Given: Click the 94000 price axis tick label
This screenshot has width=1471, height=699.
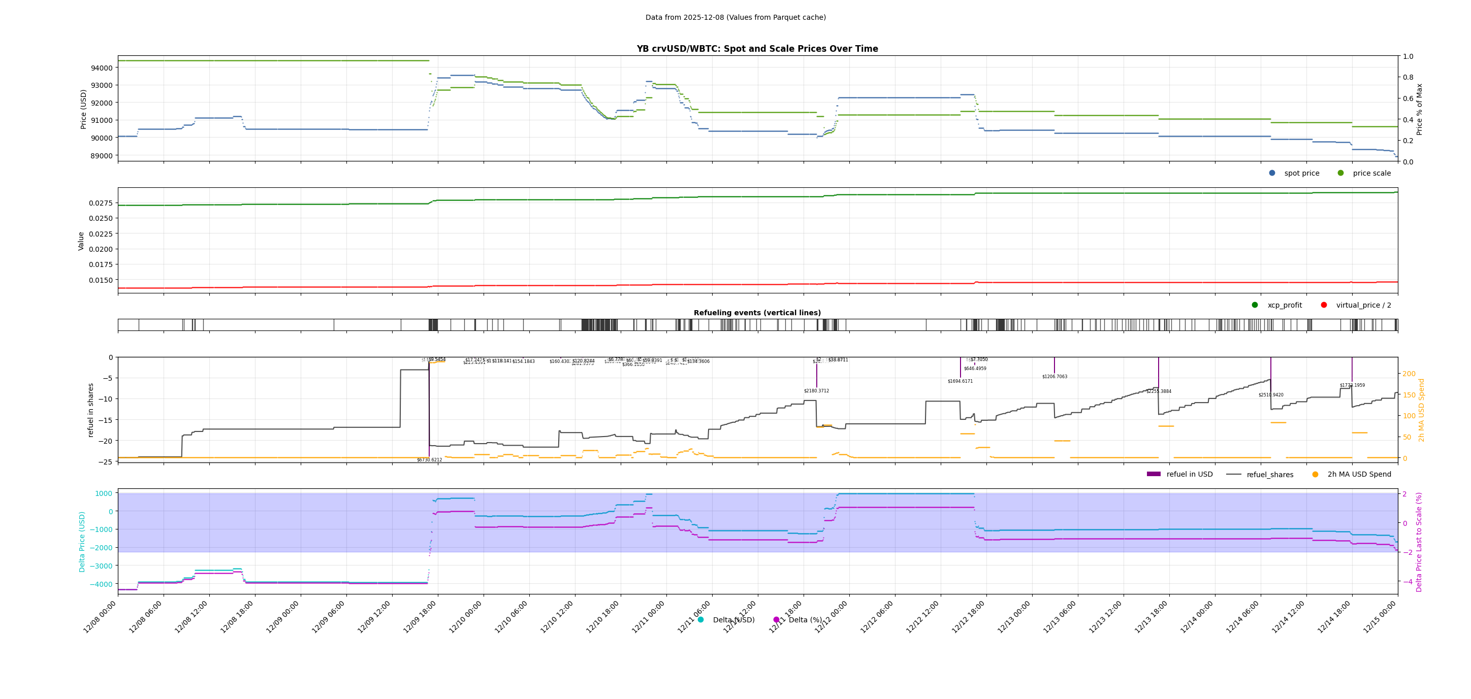Looking at the screenshot, I should [x=102, y=68].
